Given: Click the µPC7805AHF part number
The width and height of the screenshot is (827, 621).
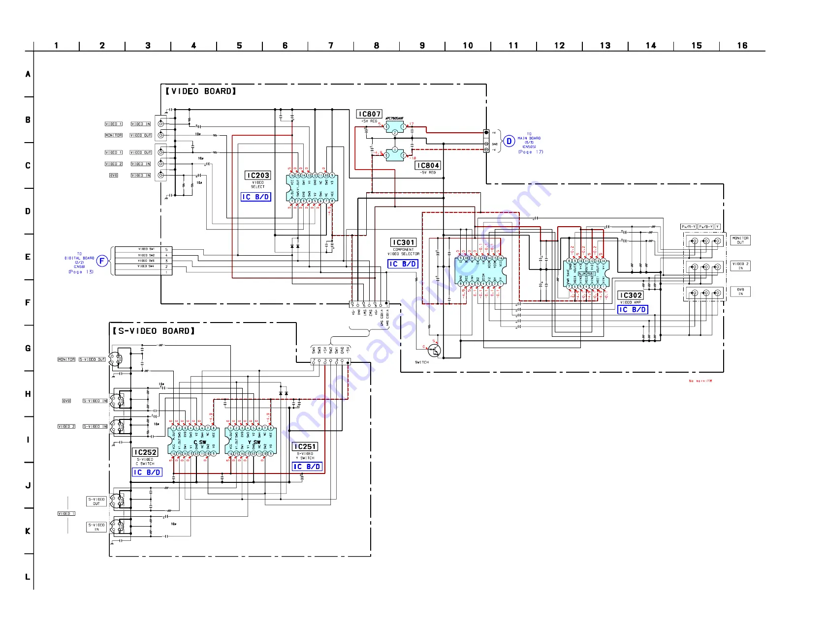Looking at the screenshot, I should click(x=394, y=118).
